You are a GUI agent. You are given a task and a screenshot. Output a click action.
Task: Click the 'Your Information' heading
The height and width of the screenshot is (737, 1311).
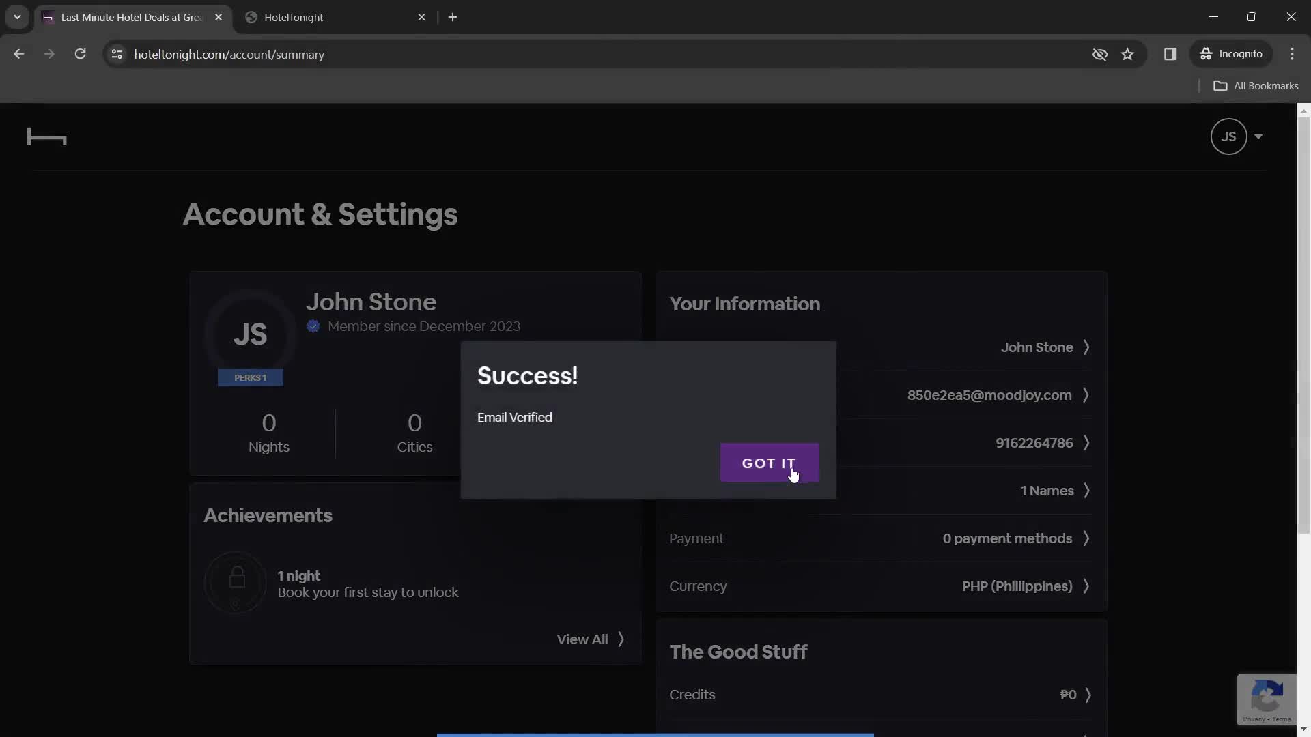[x=745, y=304]
